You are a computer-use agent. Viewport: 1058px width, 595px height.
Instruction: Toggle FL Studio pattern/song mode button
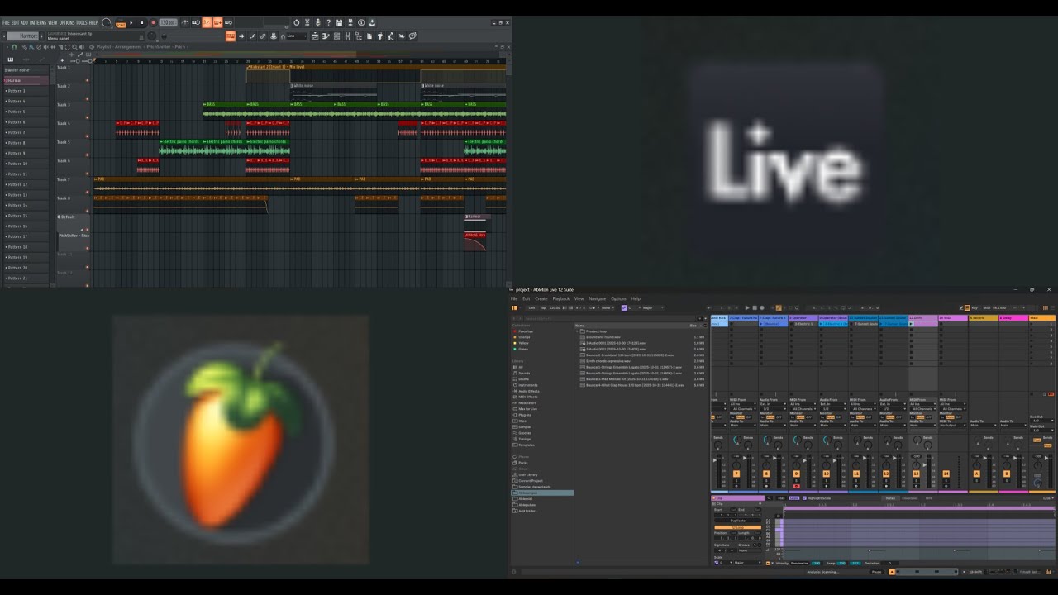120,23
